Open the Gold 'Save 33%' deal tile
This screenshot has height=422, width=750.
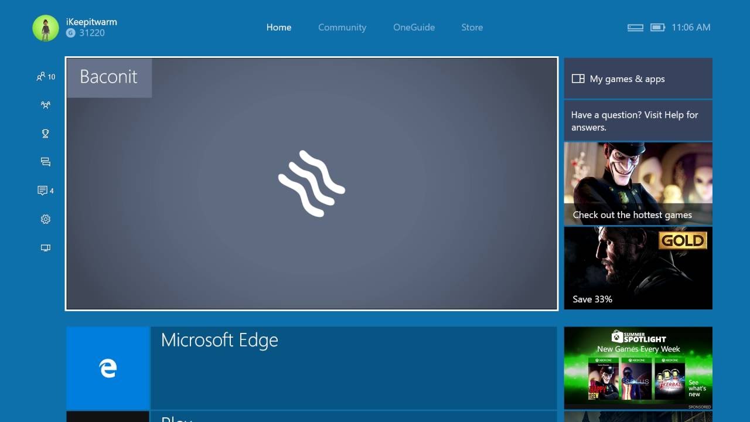click(638, 268)
